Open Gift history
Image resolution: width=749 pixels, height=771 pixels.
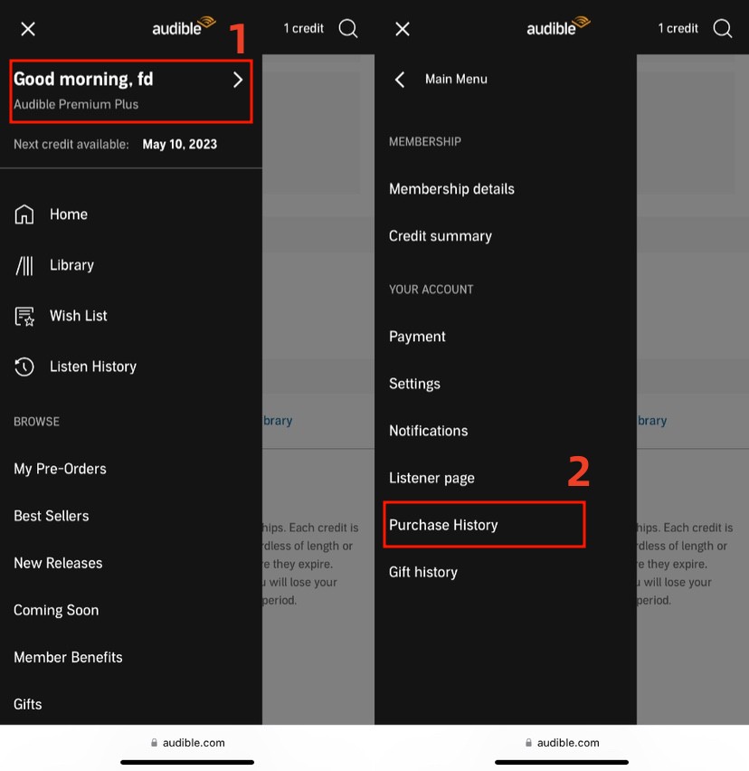pyautogui.click(x=423, y=572)
